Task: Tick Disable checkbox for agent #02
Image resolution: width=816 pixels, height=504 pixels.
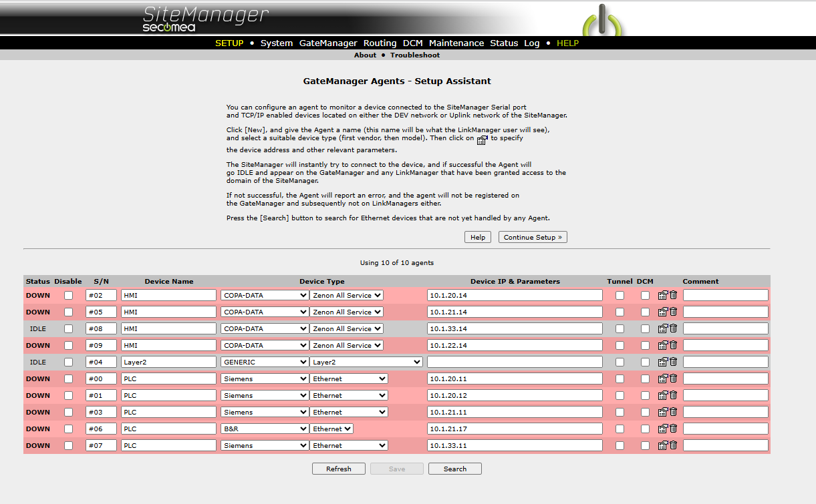Action: 68,295
